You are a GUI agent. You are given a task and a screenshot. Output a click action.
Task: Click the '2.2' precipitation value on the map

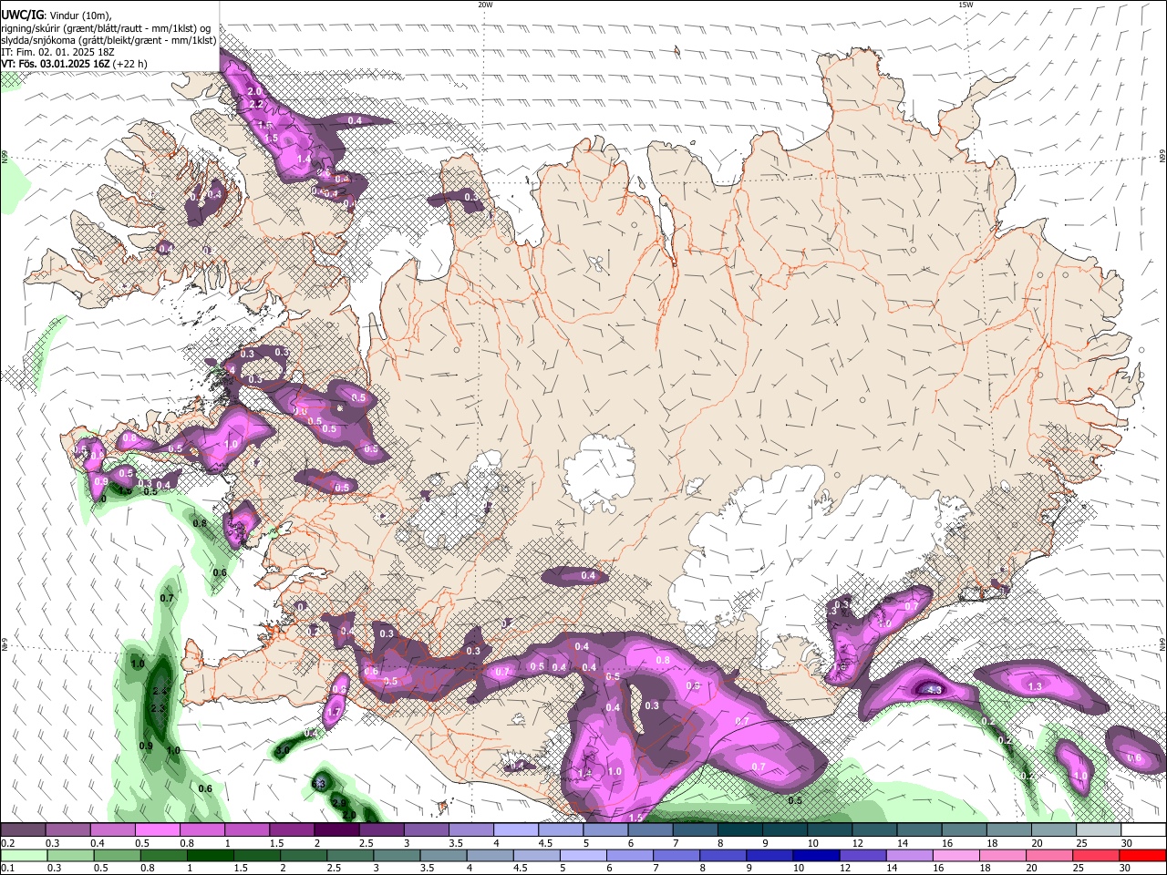pyautogui.click(x=256, y=105)
